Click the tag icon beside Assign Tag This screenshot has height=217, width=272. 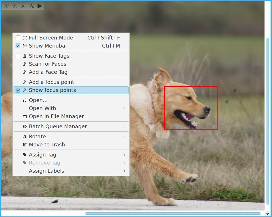25,155
